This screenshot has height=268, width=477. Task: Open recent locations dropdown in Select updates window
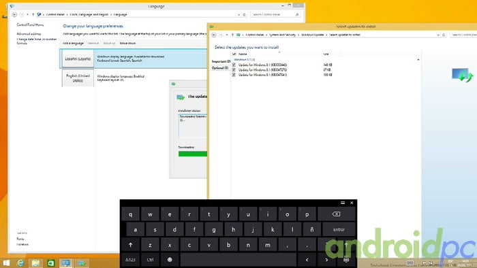point(227,35)
